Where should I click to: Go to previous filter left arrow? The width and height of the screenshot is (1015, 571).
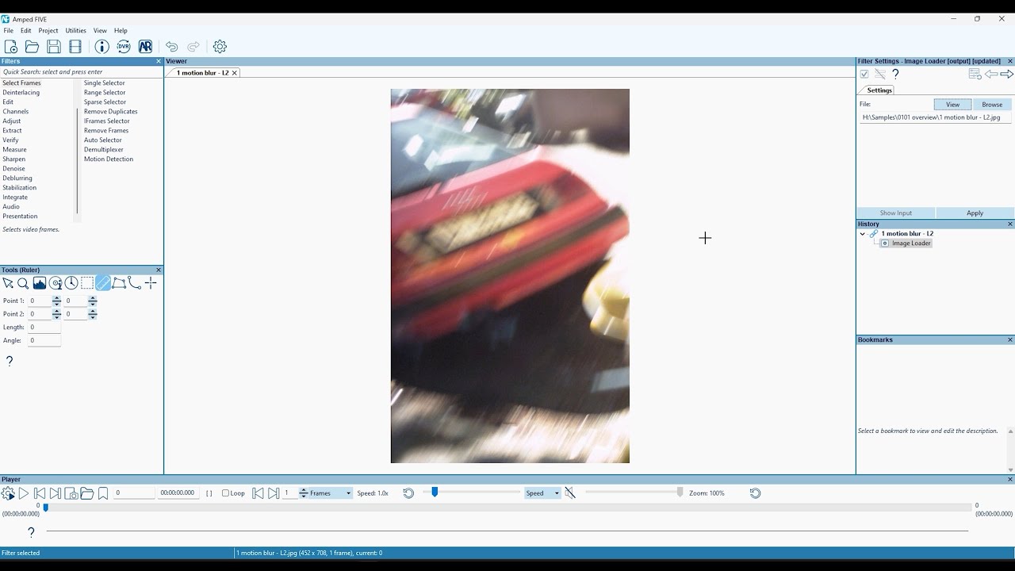(x=991, y=74)
